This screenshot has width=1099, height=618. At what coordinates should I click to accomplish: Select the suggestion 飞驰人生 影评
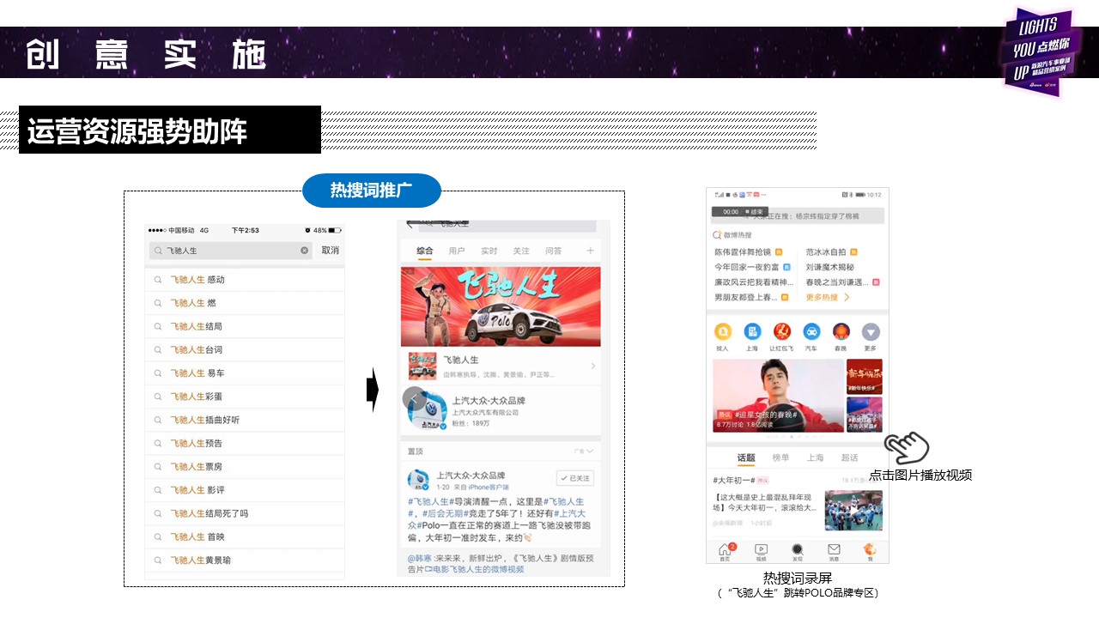point(245,490)
